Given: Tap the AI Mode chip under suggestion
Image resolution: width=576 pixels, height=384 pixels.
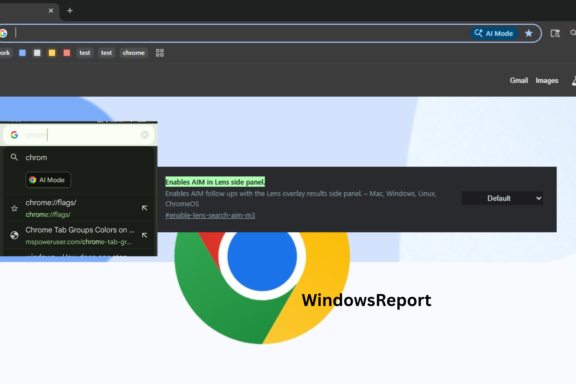Looking at the screenshot, I should (x=48, y=180).
